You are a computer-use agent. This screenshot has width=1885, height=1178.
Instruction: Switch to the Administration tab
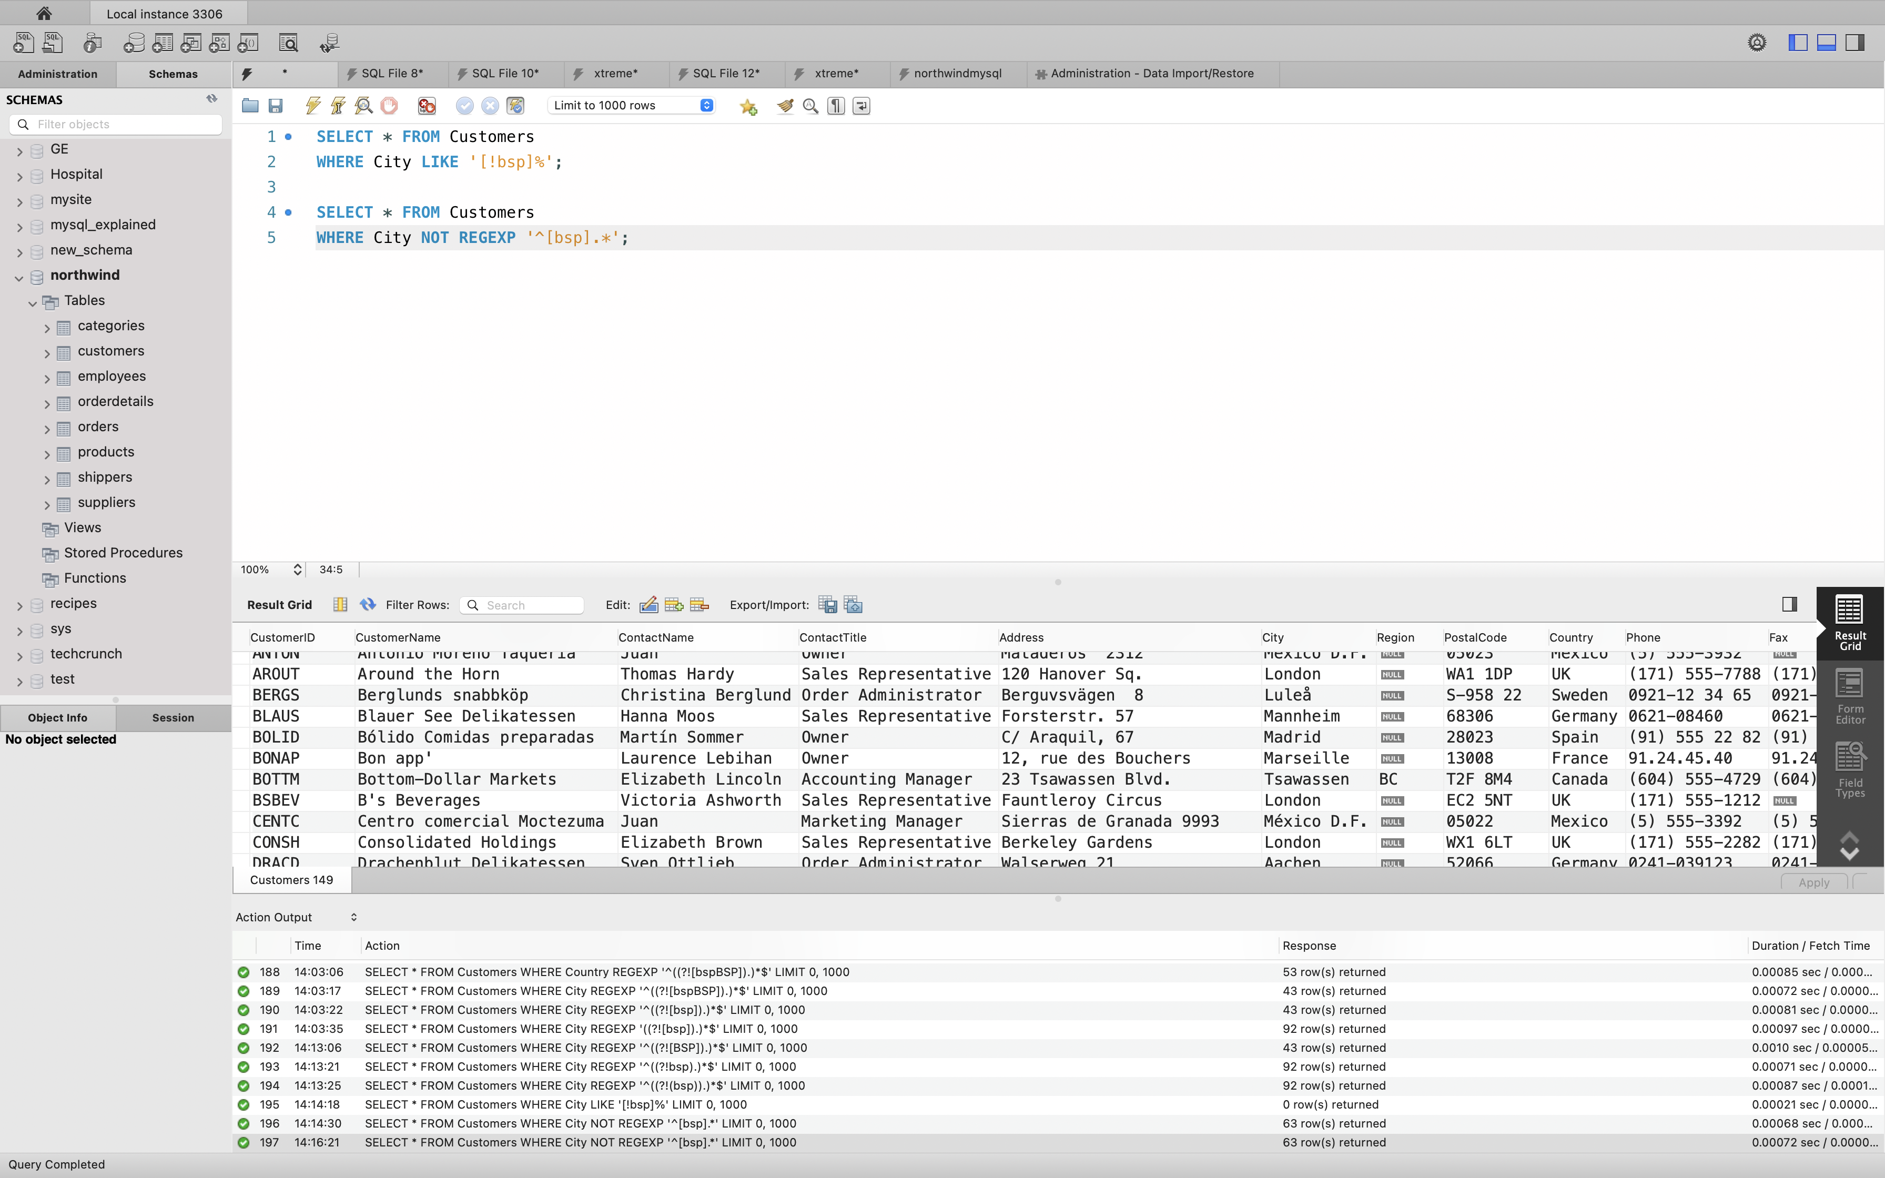[58, 74]
